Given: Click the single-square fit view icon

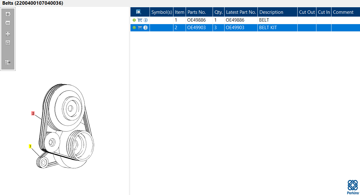Looking at the screenshot, I should coord(8,43).
